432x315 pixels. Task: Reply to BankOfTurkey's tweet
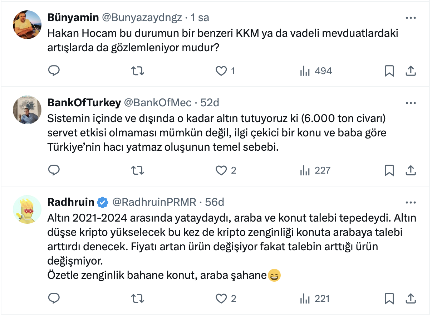[x=54, y=170]
